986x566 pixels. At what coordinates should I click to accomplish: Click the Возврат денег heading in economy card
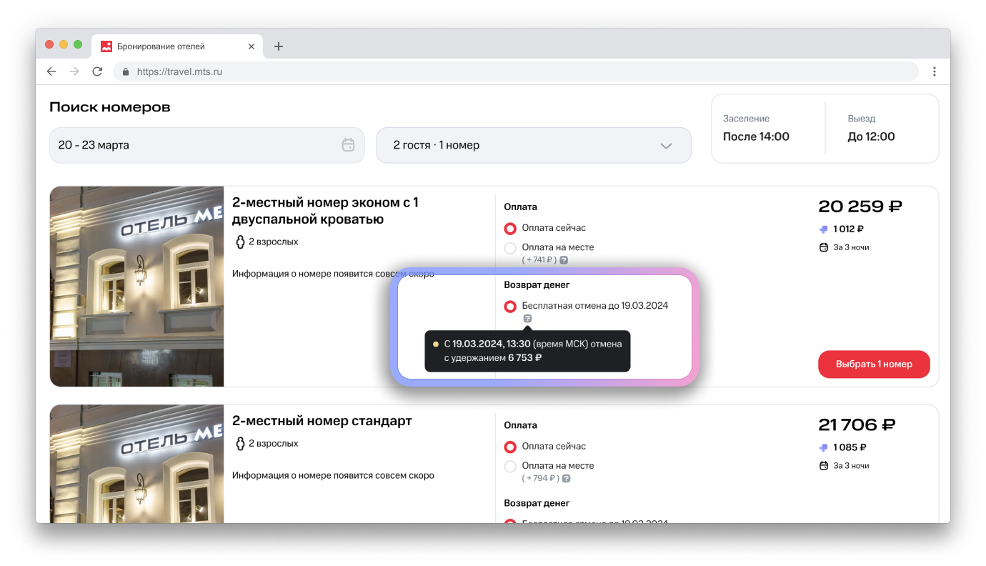(x=537, y=285)
